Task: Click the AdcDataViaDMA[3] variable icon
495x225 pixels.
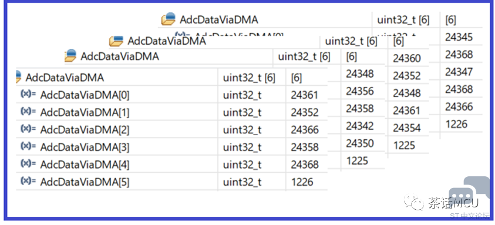Action: coord(28,146)
